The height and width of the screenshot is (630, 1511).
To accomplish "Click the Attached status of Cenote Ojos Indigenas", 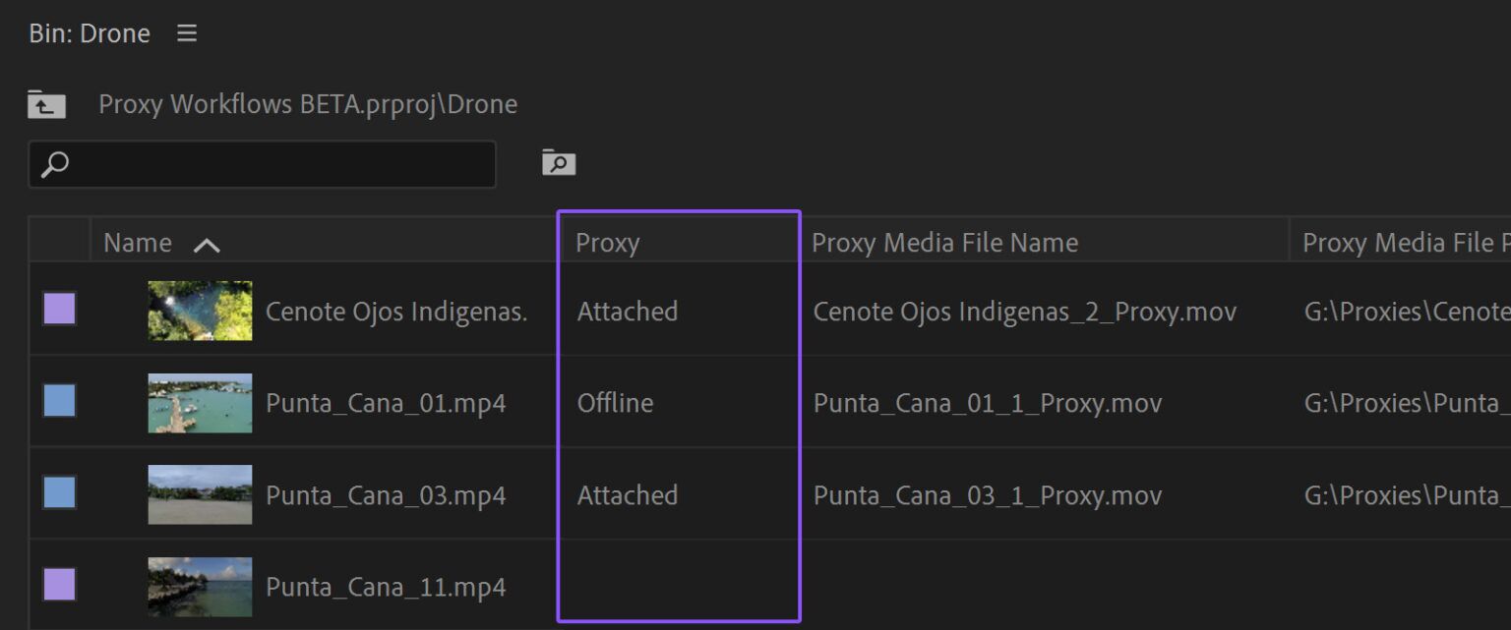I will pos(627,311).
